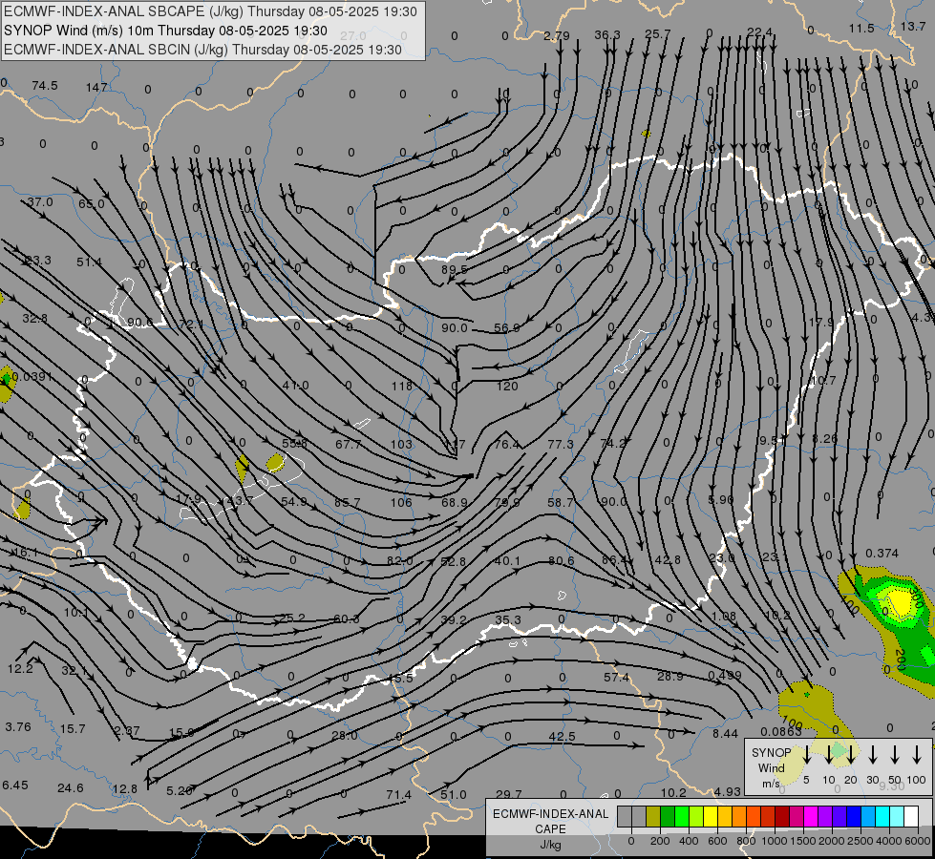
Task: Click the grid value 56.9
Action: (507, 328)
